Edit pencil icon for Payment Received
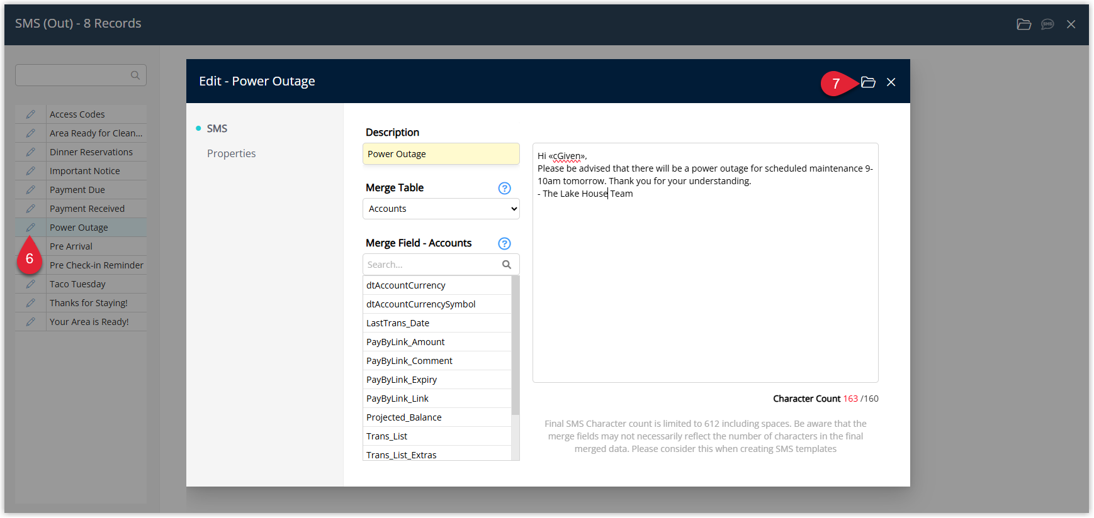 [30, 209]
